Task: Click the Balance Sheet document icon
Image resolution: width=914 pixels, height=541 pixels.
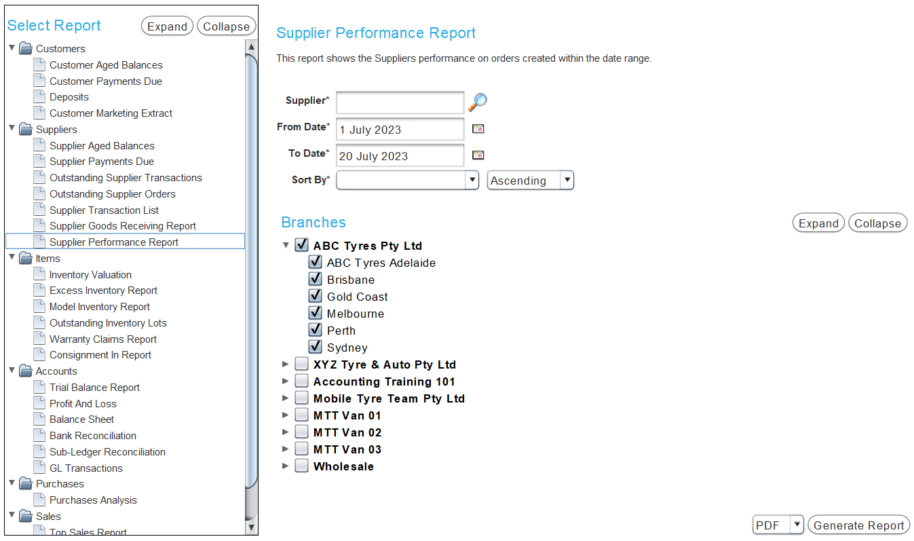Action: (40, 419)
